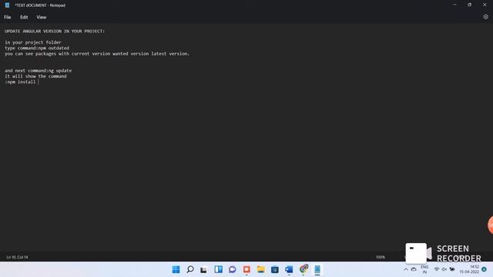
Task: Open the Chrome icon on the taskbar
Action: [304, 269]
